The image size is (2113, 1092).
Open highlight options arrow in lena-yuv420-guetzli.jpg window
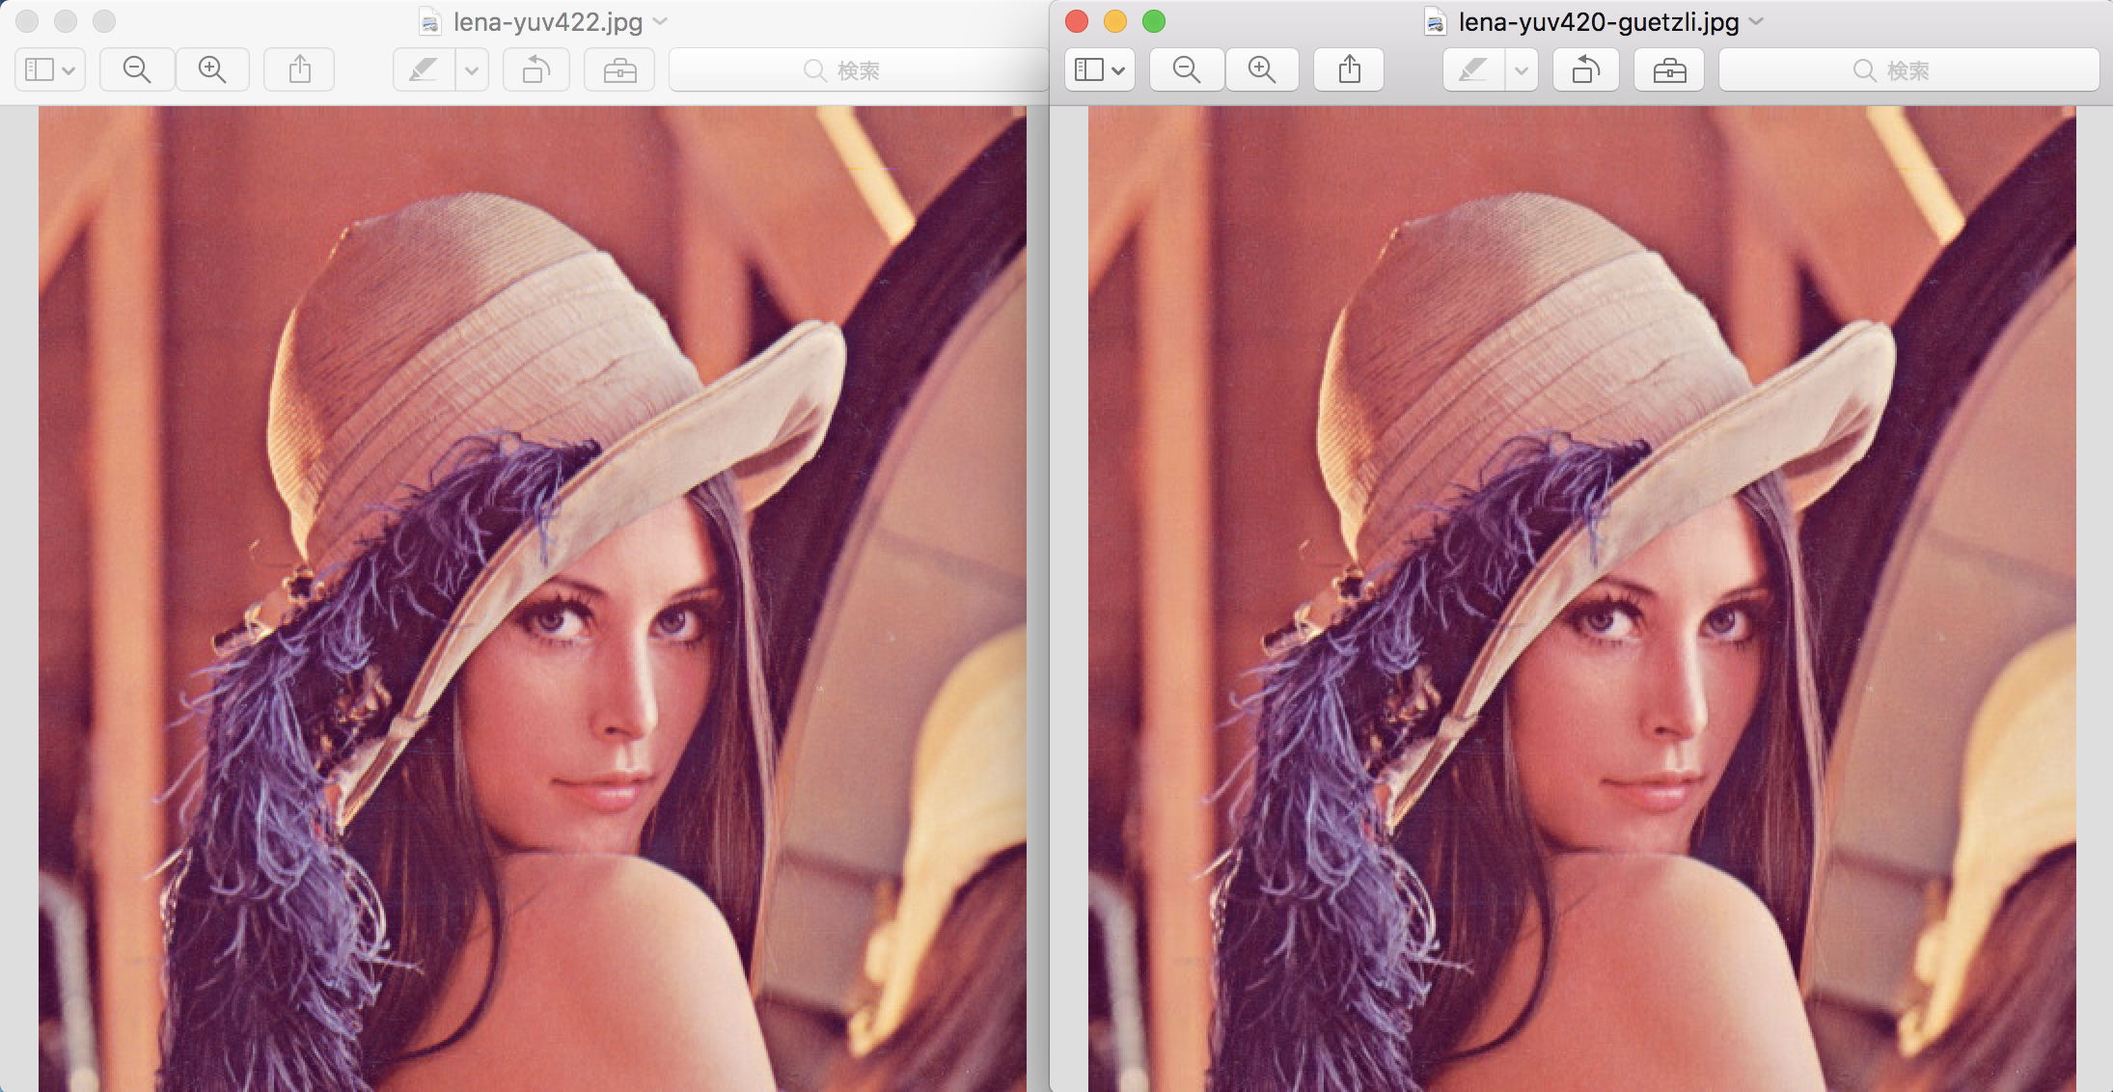tap(1522, 69)
